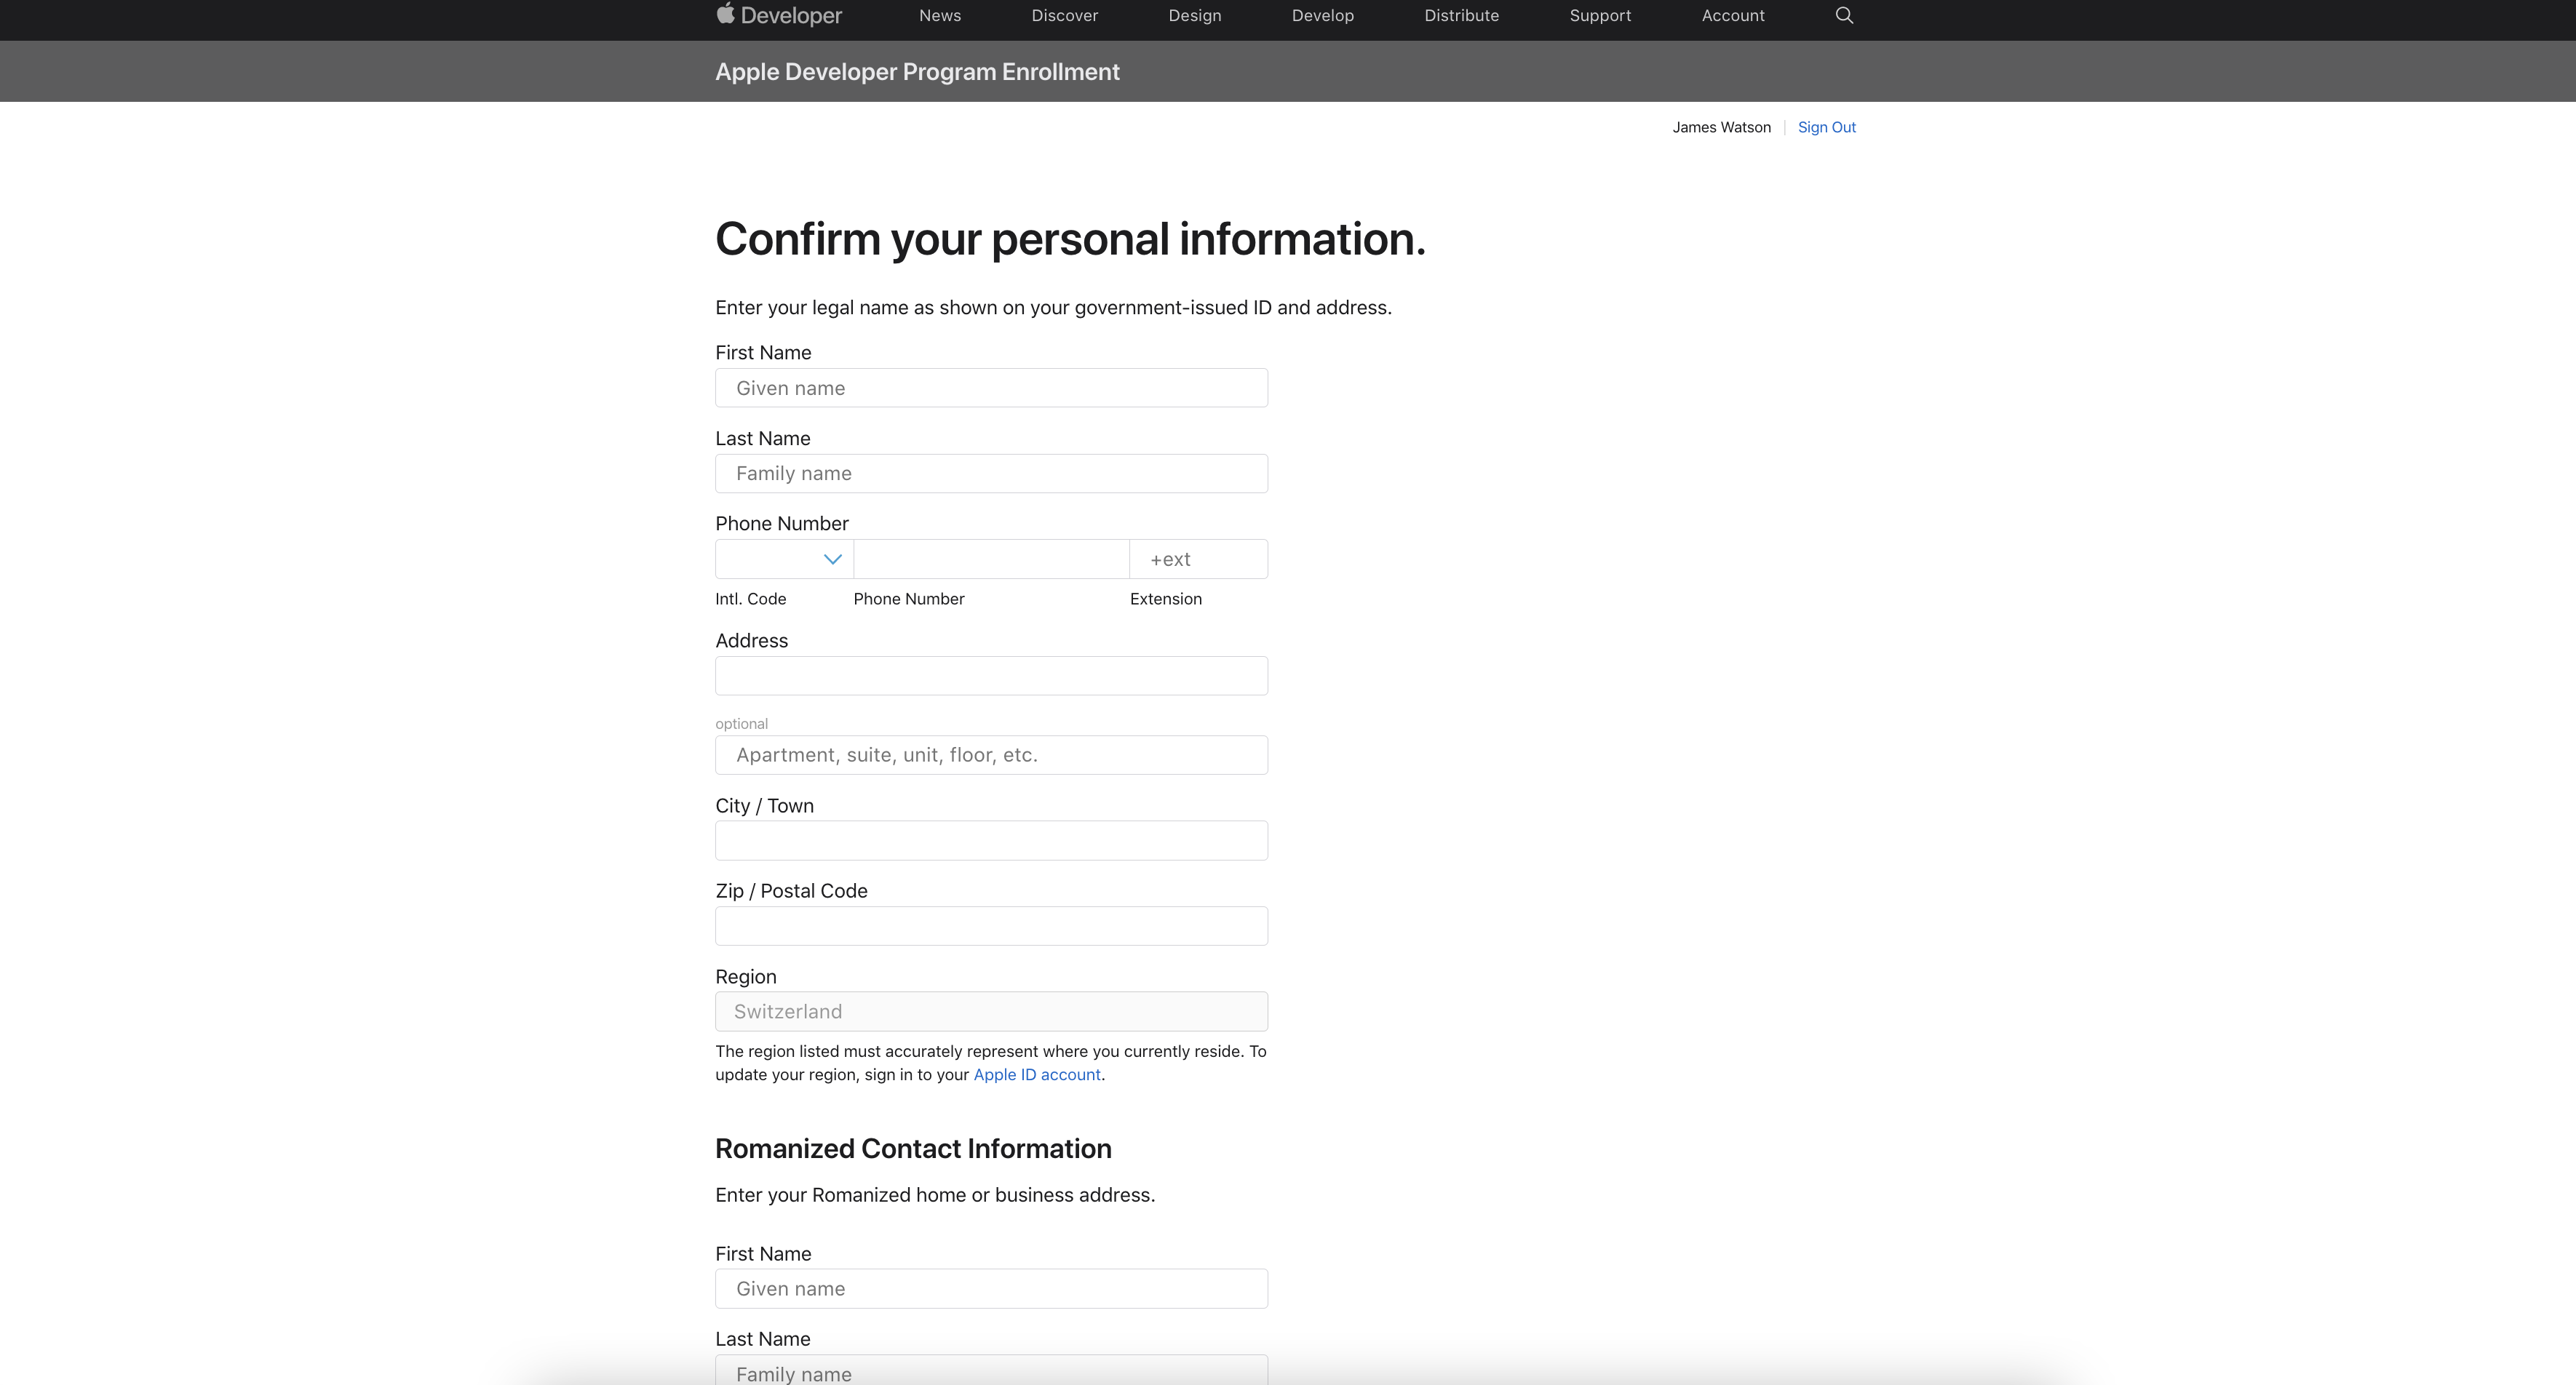
Task: Click Apple Developer Program Enrollment title
Action: [x=917, y=72]
